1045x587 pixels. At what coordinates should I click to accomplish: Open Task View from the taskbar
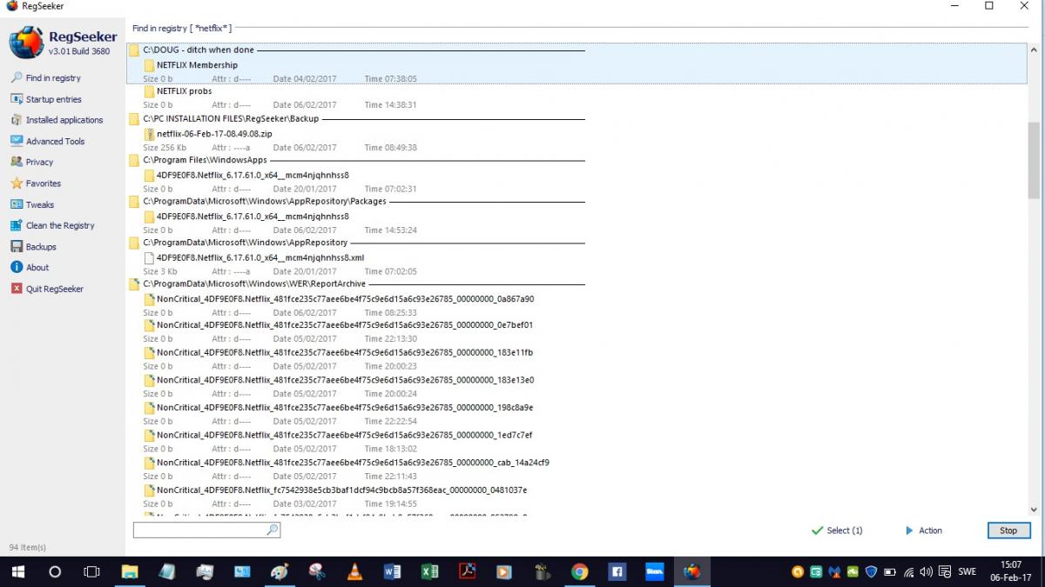tap(91, 571)
